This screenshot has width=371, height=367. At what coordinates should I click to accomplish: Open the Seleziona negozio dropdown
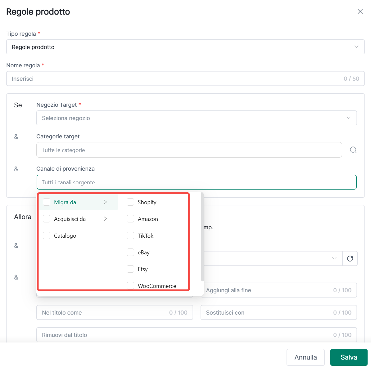[196, 118]
